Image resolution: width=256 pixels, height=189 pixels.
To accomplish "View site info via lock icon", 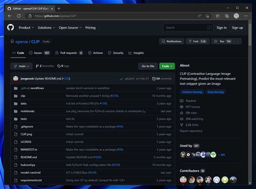I will pos(30,16).
